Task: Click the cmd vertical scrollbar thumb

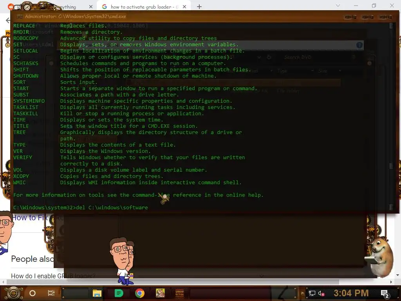Action: click(391, 166)
